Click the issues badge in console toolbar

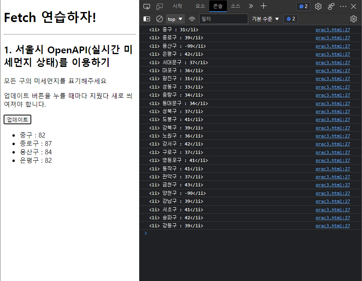[x=291, y=19]
